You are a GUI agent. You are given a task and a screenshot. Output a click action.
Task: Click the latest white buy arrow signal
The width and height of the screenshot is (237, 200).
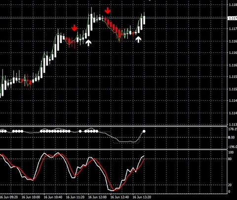pyautogui.click(x=138, y=40)
